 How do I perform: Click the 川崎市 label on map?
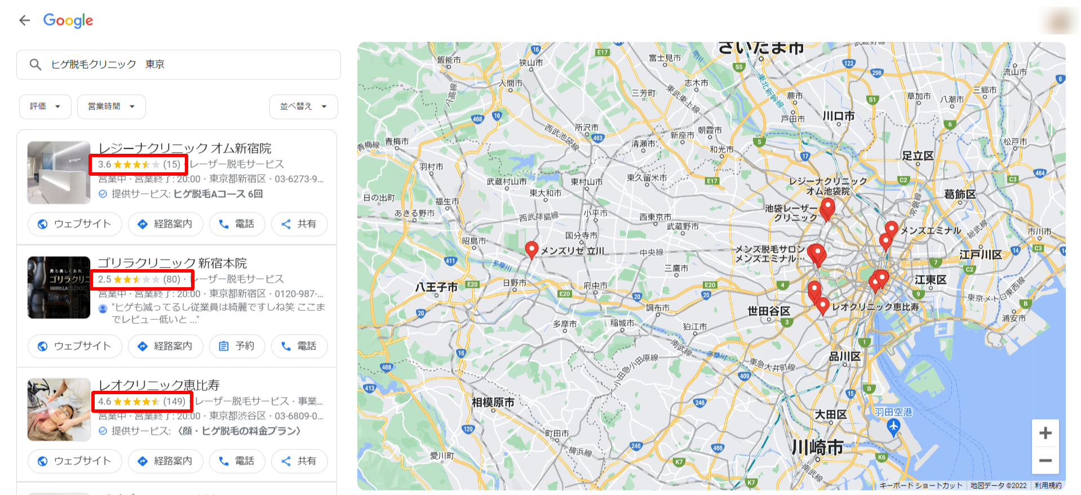click(x=817, y=448)
